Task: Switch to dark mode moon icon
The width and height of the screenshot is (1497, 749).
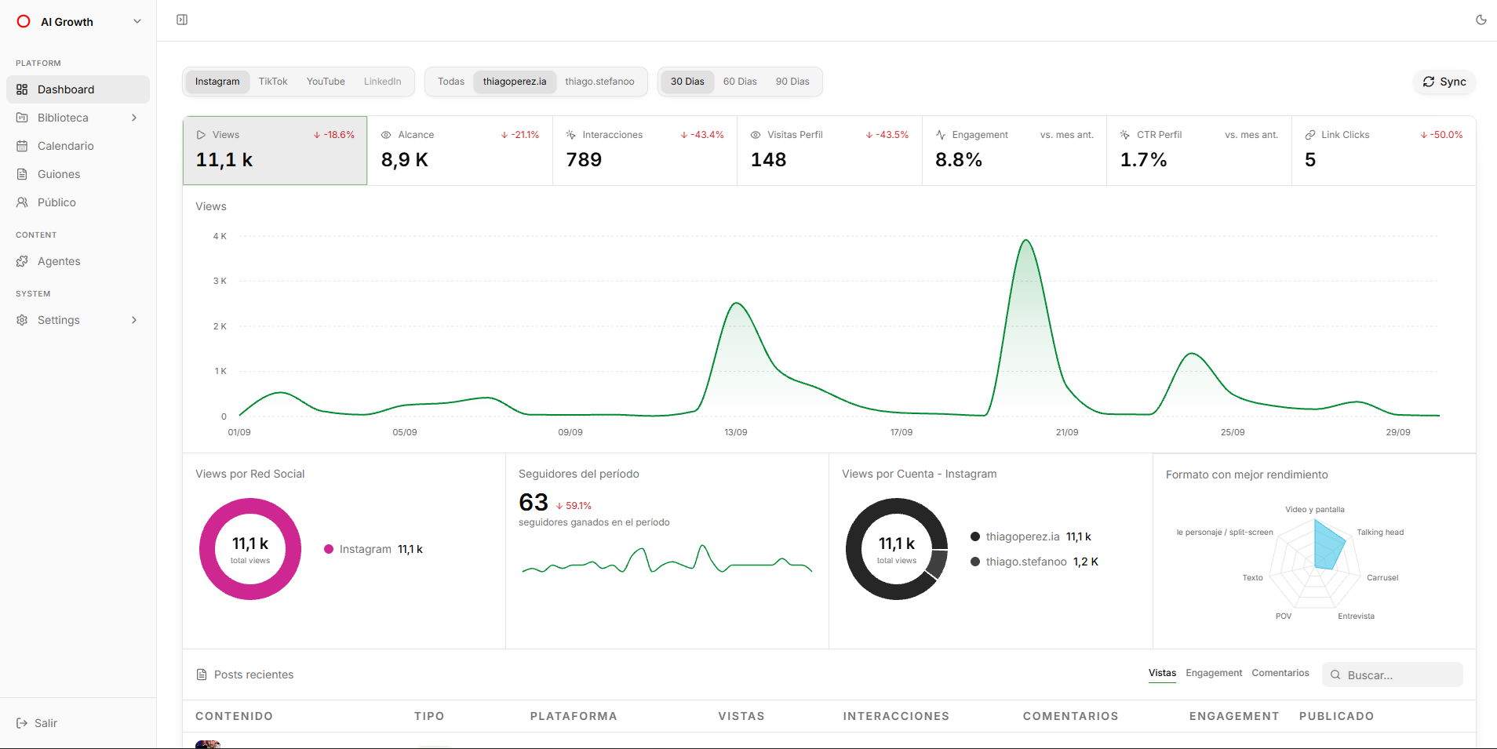Action: tap(1481, 20)
